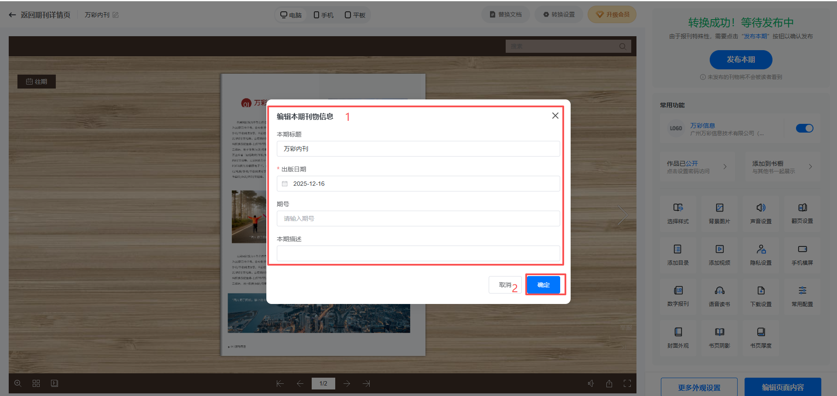Switch preview to 手机 mode
Image resolution: width=837 pixels, height=396 pixels.
323,15
